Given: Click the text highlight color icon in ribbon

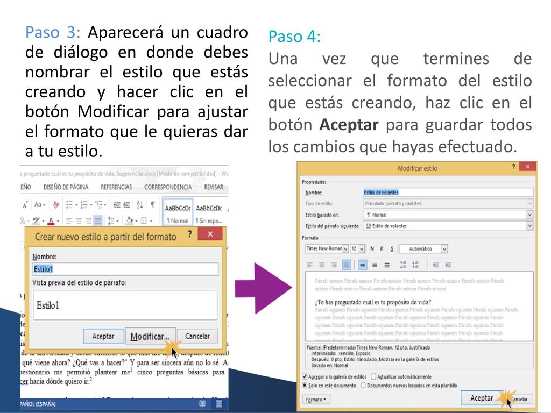Looking at the screenshot, I should pos(36,220).
